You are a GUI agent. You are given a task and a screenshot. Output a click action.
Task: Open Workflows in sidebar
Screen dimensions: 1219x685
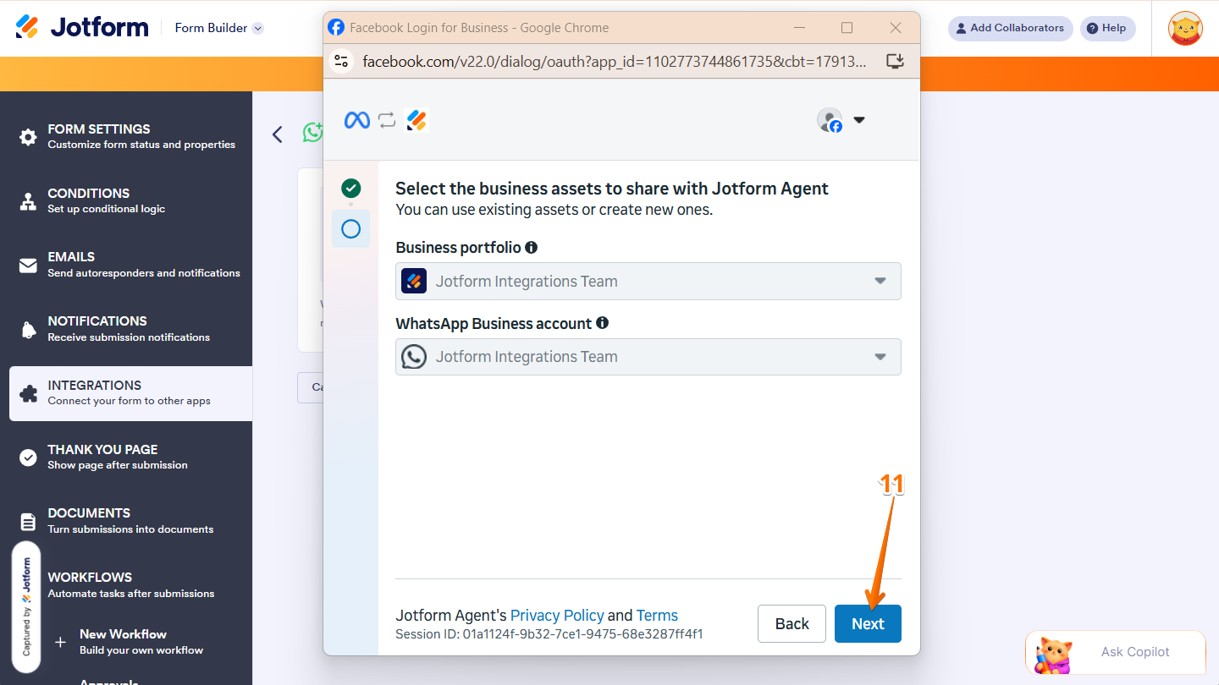click(x=130, y=584)
